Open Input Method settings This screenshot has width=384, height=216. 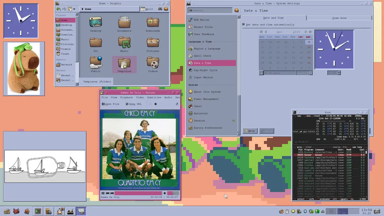212,77
